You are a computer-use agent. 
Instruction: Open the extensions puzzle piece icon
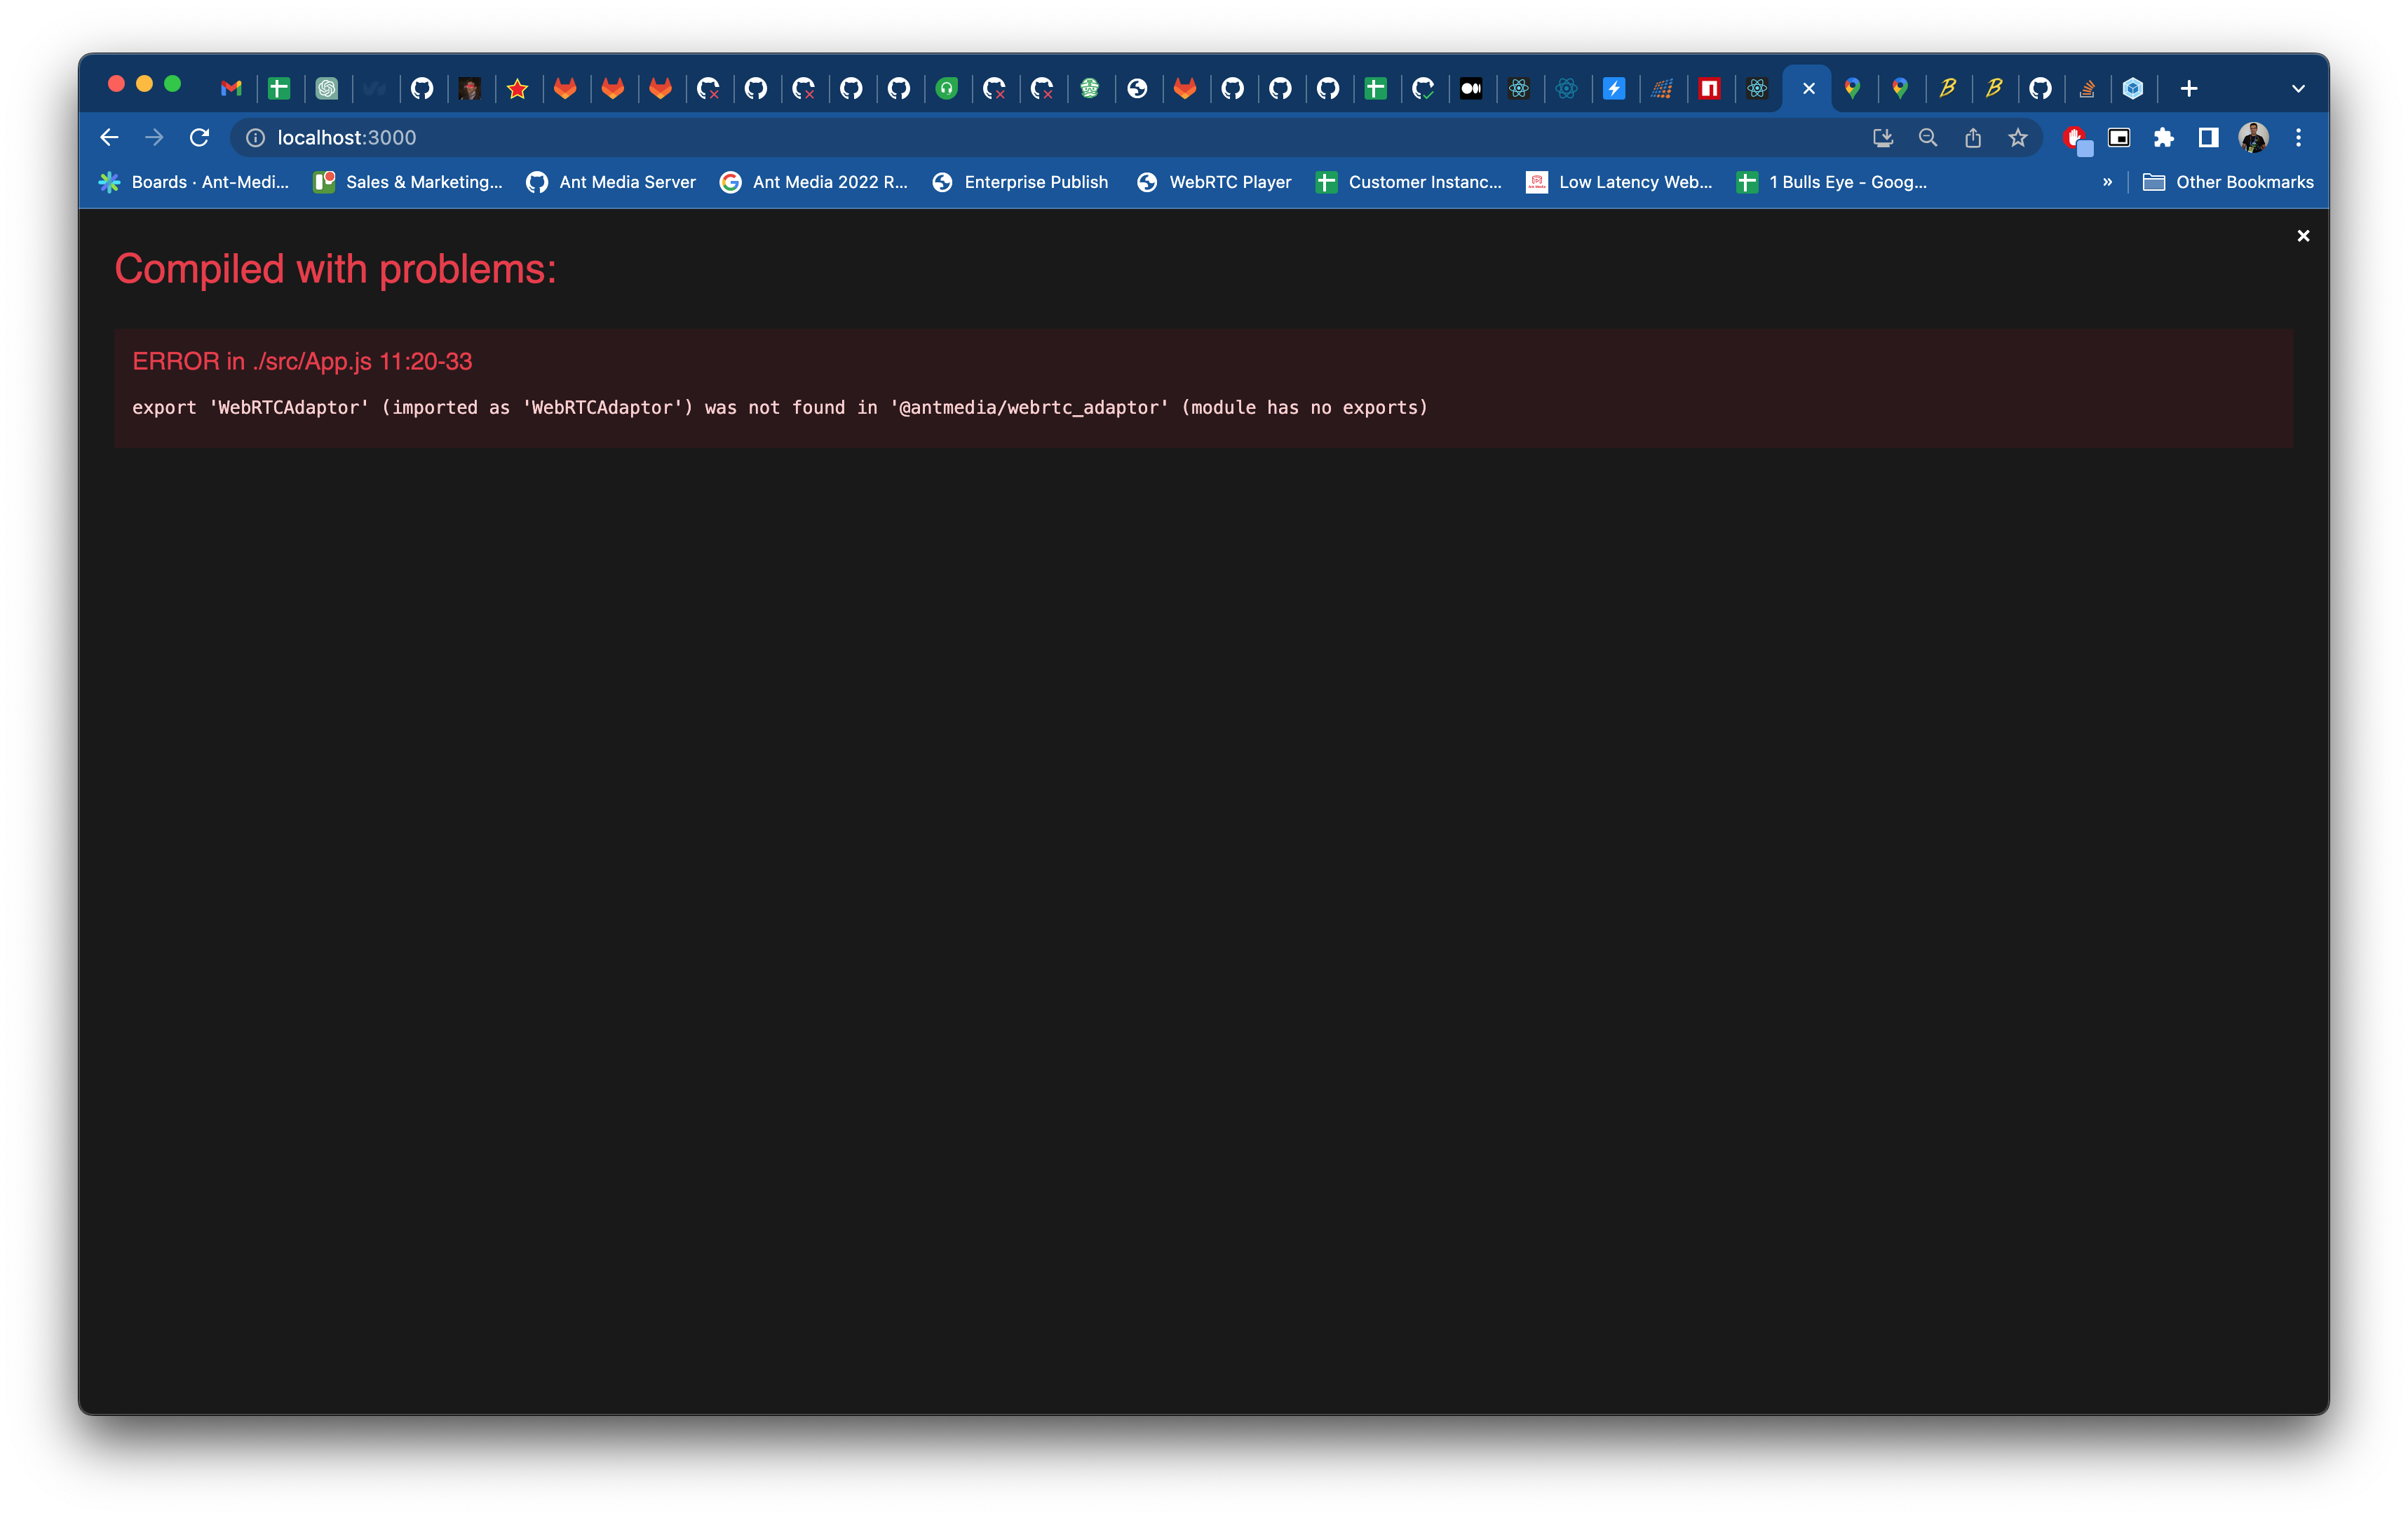(2165, 137)
